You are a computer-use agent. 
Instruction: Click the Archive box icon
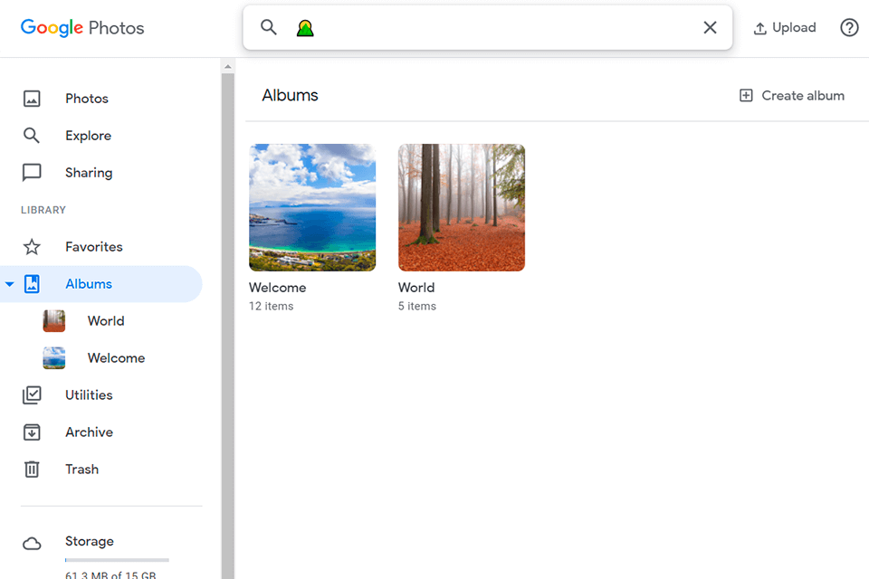(32, 432)
